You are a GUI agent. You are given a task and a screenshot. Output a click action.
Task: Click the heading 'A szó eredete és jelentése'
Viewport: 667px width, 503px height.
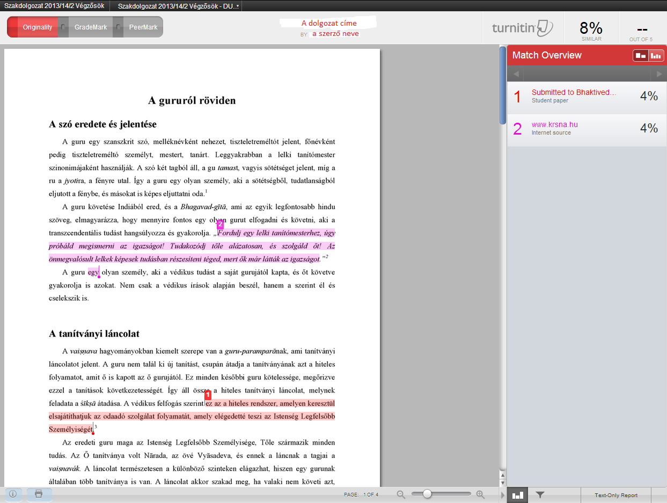click(103, 124)
